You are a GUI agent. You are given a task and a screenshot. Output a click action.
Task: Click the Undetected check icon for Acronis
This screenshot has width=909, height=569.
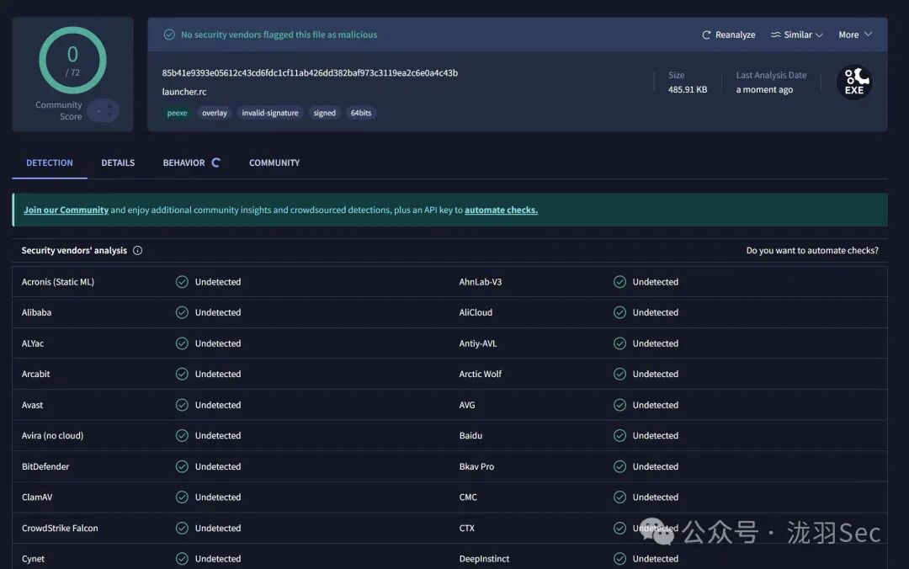(x=182, y=282)
